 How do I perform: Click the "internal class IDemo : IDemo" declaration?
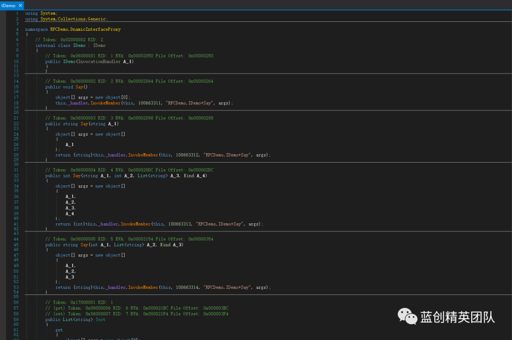click(70, 46)
